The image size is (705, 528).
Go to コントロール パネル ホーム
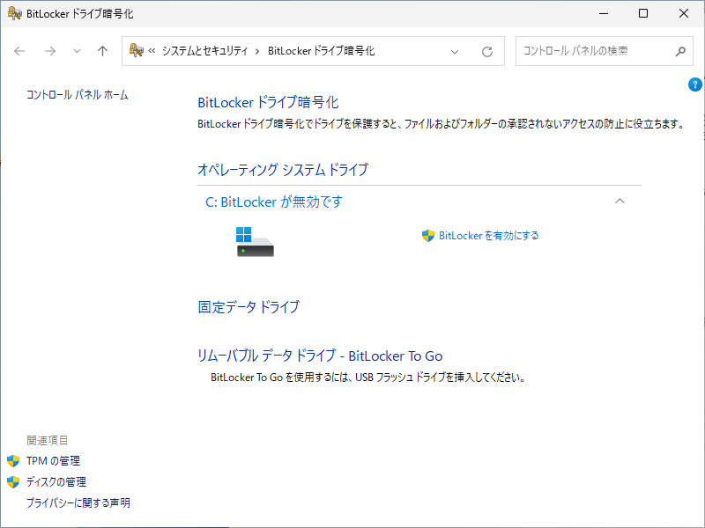click(77, 95)
